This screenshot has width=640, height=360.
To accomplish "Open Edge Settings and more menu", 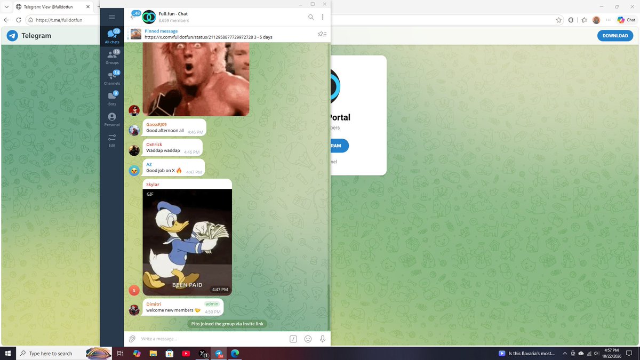I will click(609, 20).
